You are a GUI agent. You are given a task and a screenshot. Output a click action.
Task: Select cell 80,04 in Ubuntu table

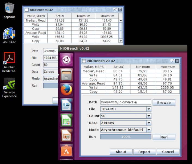coord(118,71)
